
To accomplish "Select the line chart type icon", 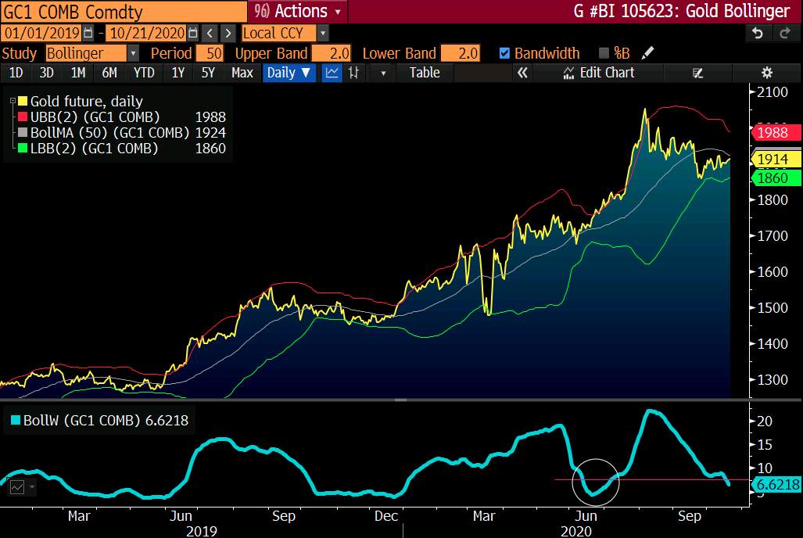I will pos(332,73).
